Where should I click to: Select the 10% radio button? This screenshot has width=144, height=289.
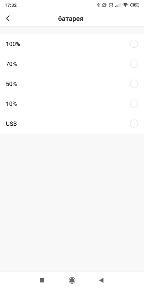click(134, 104)
